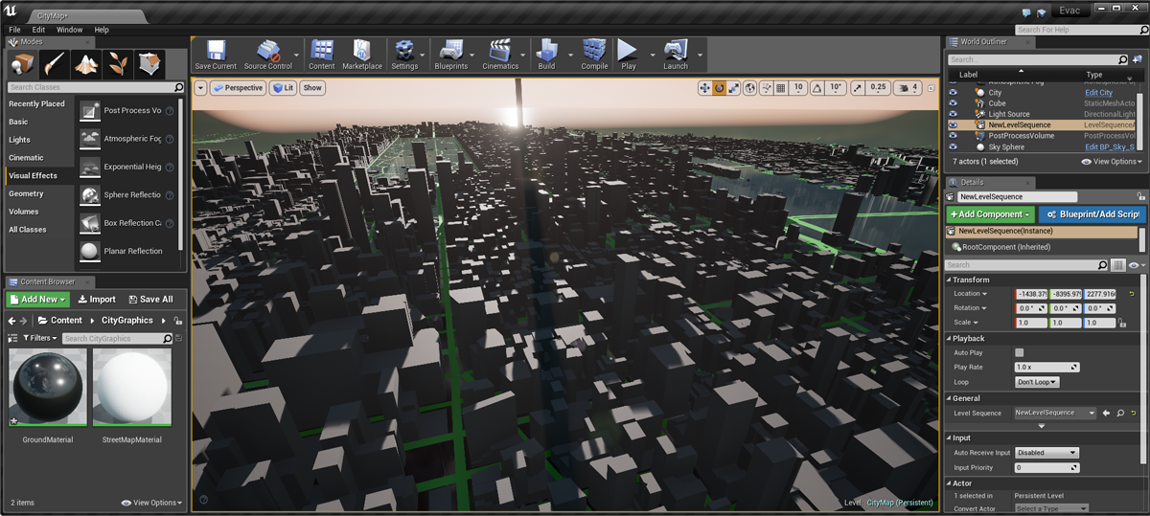Open the Content toolbar icon
The height and width of the screenshot is (516, 1150).
point(322,55)
